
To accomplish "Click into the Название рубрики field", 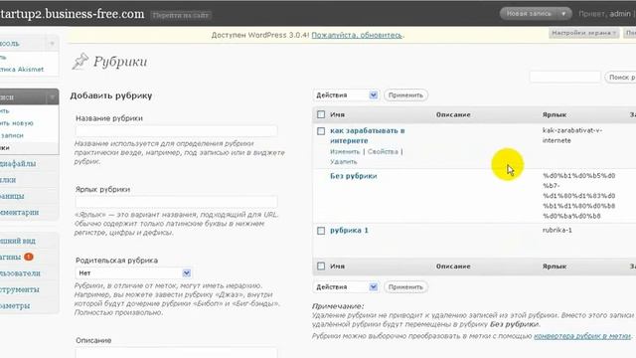I will pyautogui.click(x=176, y=130).
